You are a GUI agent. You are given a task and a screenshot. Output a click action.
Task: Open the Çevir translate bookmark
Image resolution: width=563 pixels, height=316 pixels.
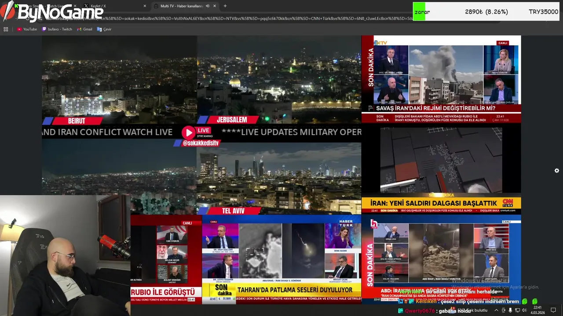pos(104,29)
